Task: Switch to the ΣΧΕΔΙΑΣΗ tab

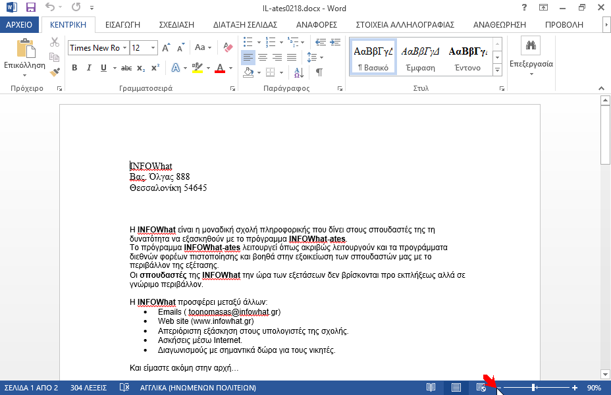Action: tap(176, 24)
